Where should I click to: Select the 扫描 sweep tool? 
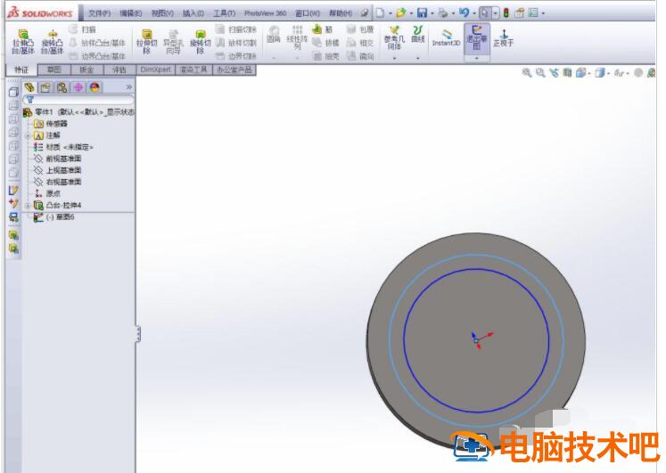pyautogui.click(x=82, y=29)
